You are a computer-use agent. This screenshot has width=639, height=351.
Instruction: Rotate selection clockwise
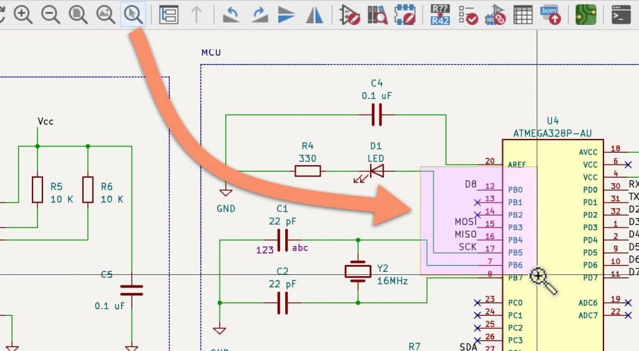click(259, 15)
